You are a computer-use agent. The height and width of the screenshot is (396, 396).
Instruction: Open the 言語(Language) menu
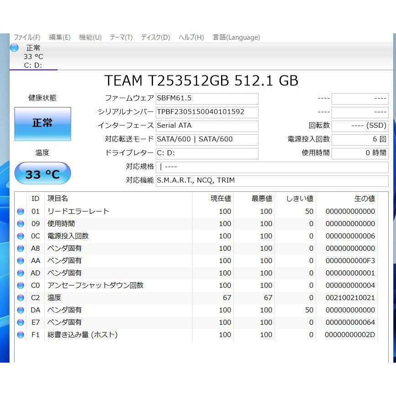(236, 37)
